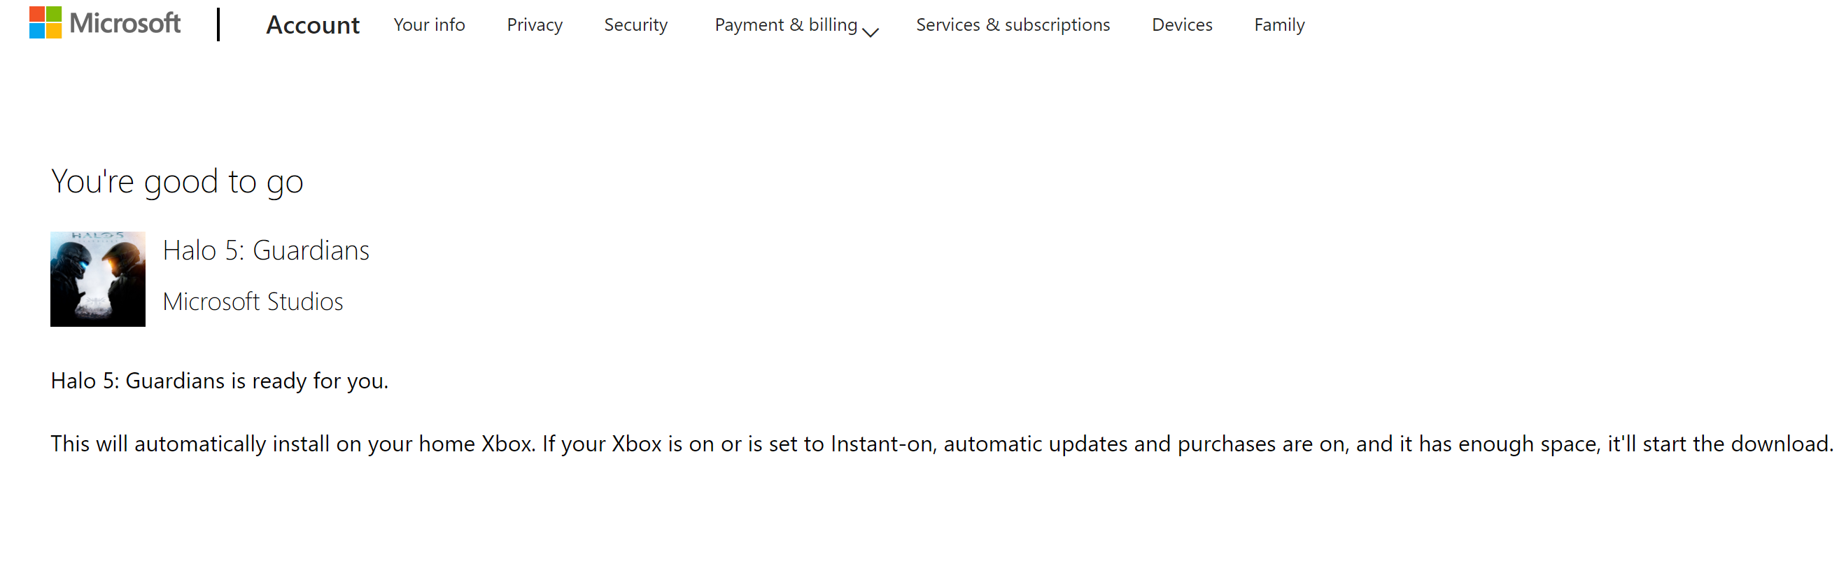Click the "ready for you" confirmation line
Viewport: 1846px width, 571px height.
coord(219,381)
